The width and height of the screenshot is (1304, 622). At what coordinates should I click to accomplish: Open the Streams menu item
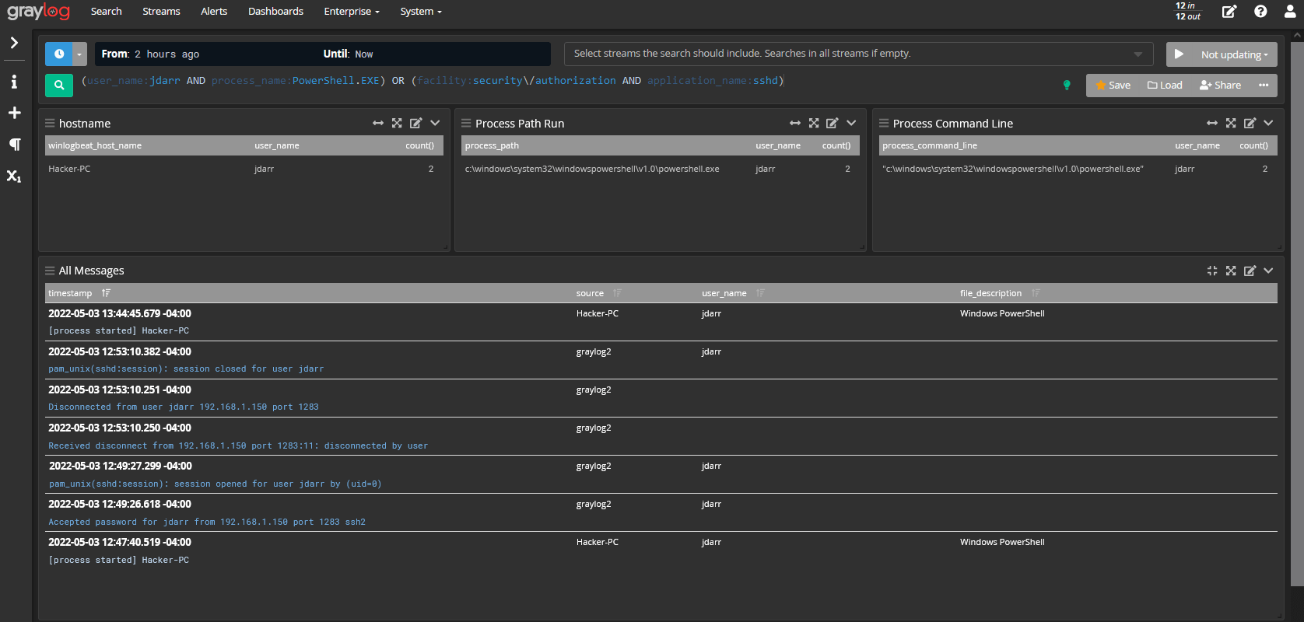coord(161,12)
